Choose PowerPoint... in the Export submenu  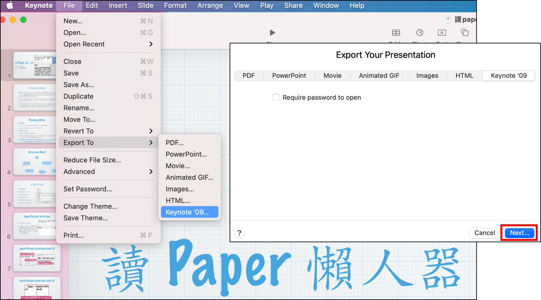click(x=190, y=154)
